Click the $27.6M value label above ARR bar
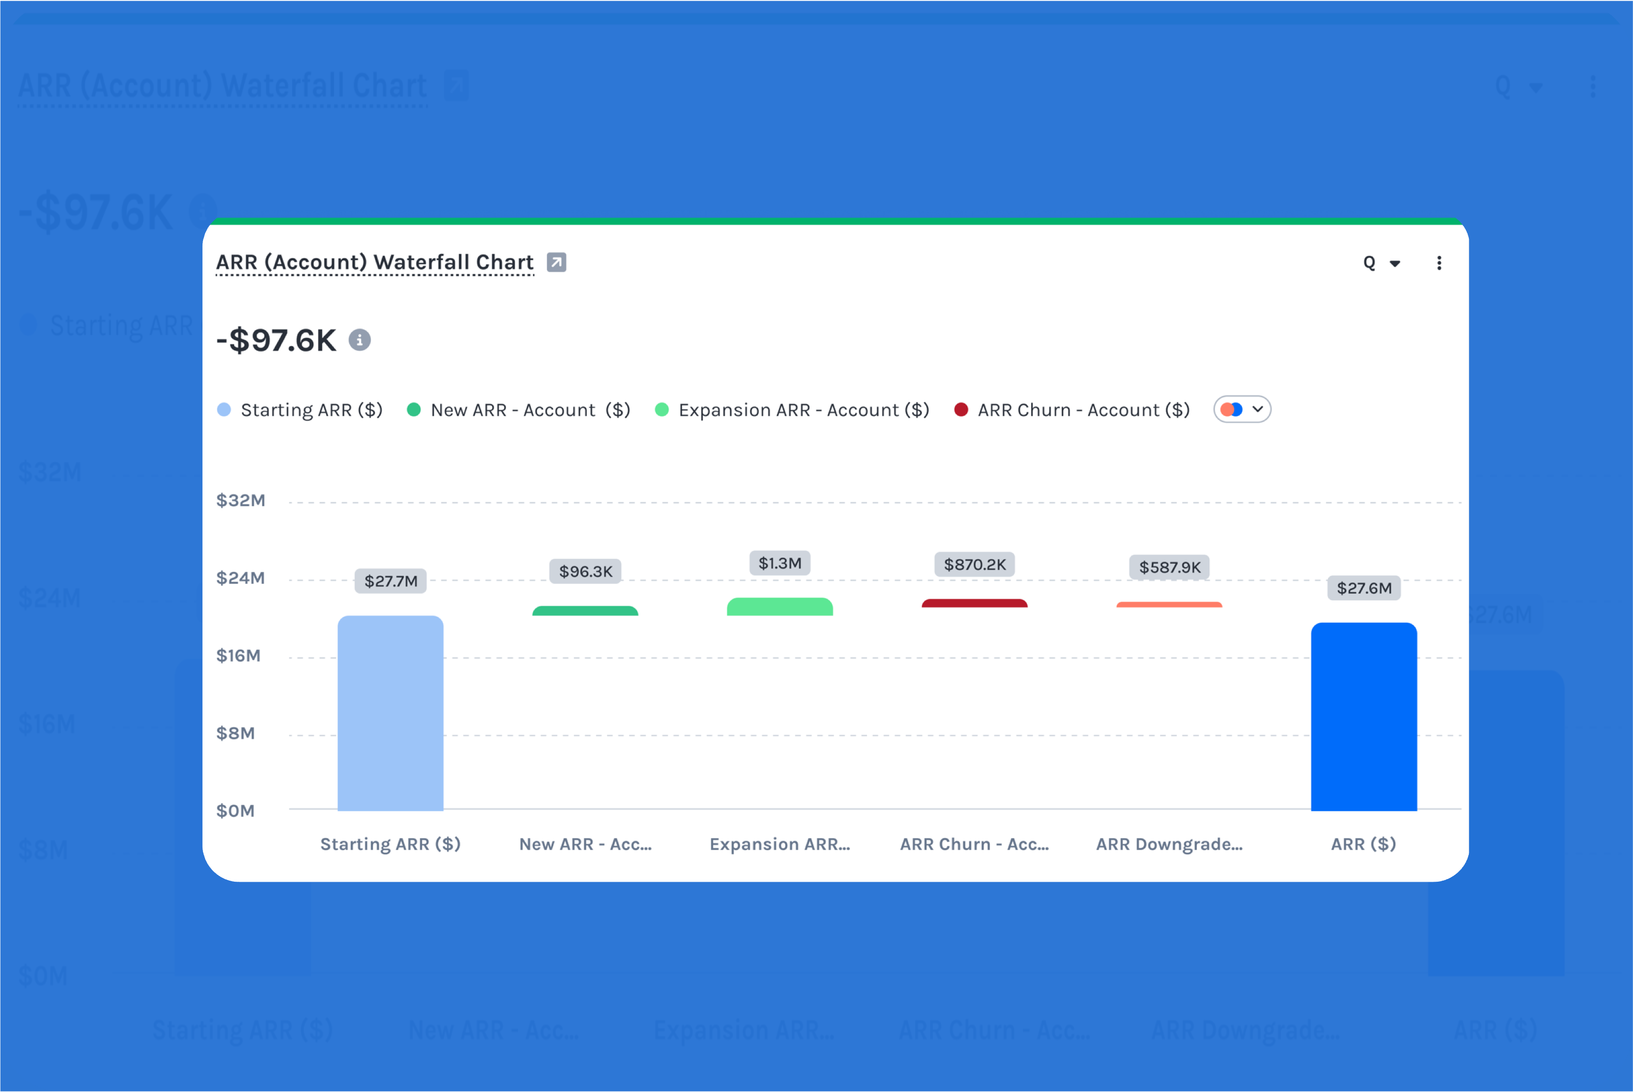 (x=1363, y=588)
